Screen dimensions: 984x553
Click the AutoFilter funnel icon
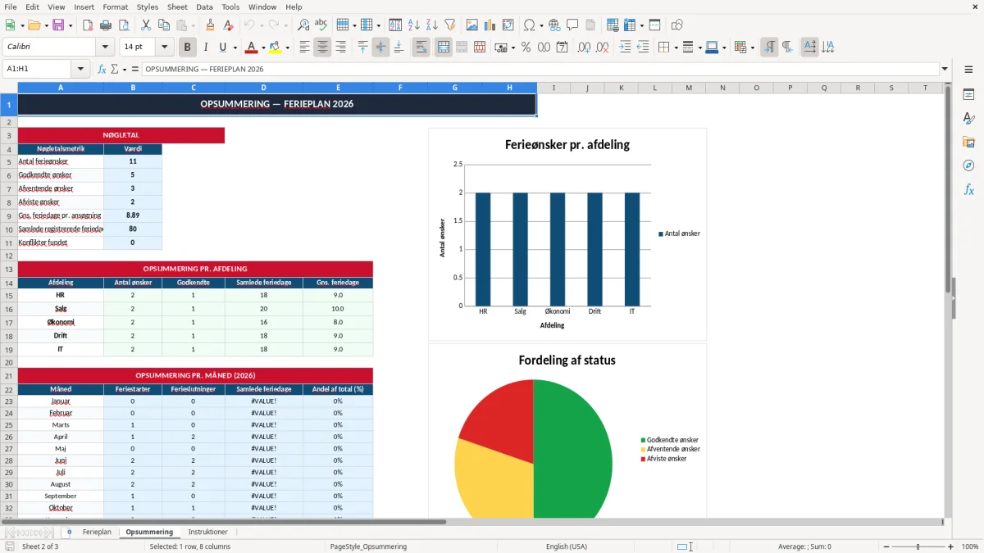point(450,25)
